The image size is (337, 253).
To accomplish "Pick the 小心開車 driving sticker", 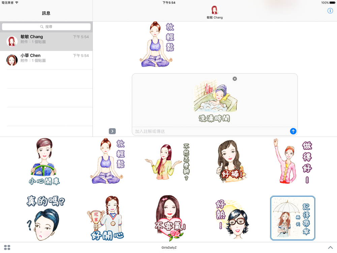I will 44,162.
